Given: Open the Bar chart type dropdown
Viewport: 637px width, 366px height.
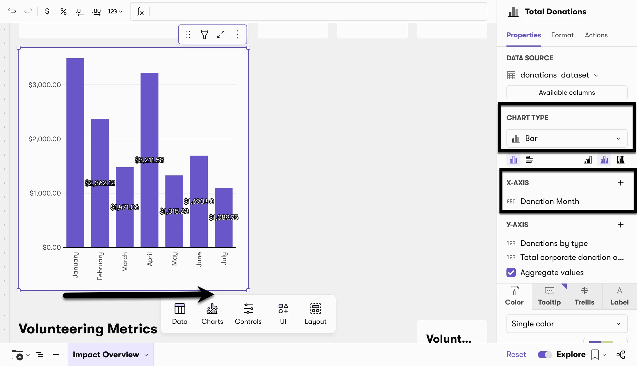Looking at the screenshot, I should (567, 138).
